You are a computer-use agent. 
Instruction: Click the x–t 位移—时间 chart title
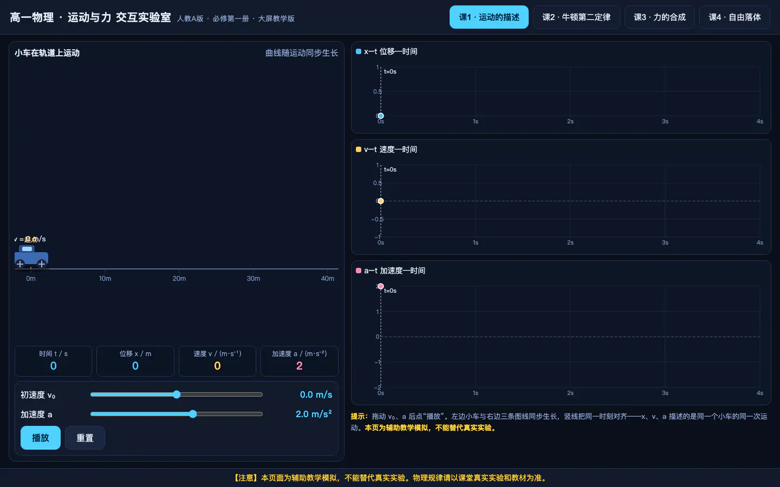point(391,51)
